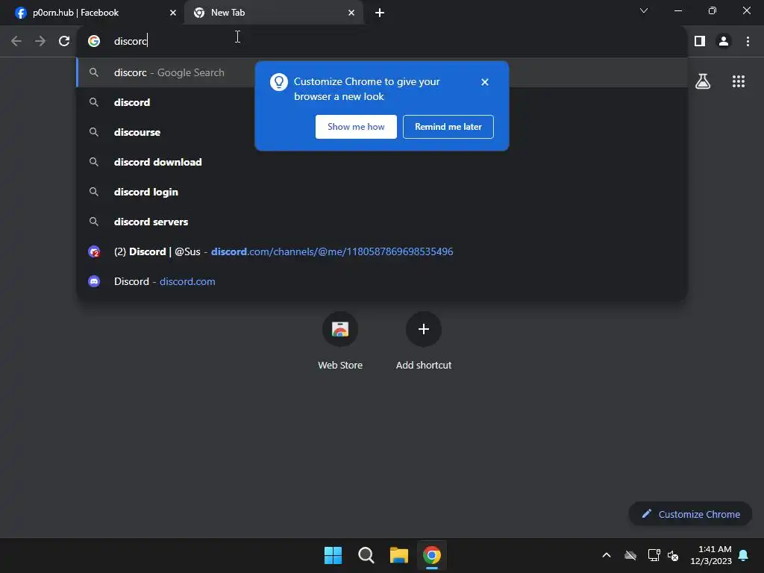This screenshot has width=764, height=573.
Task: Click the OneDrive cloud tray icon
Action: pyautogui.click(x=630, y=555)
